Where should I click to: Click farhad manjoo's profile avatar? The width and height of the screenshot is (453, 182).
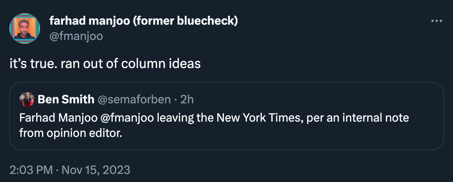25,28
